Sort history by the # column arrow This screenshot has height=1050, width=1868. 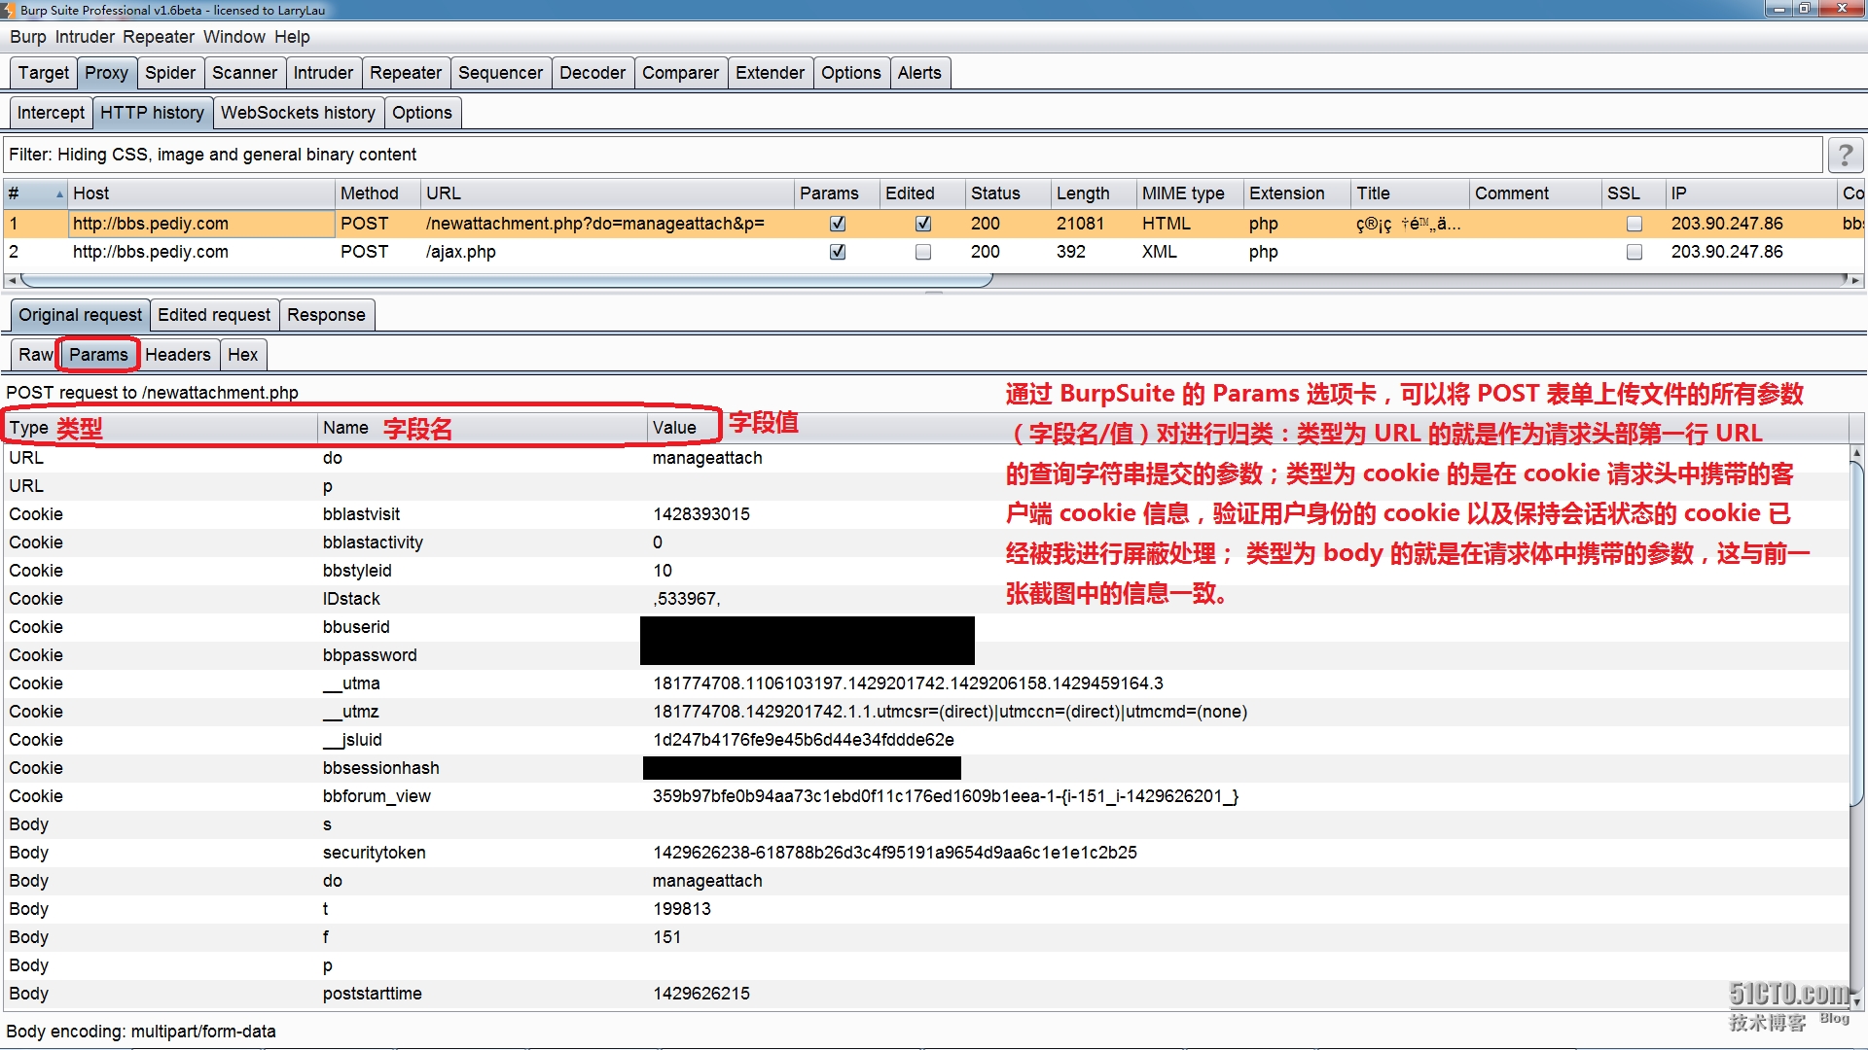tap(59, 193)
